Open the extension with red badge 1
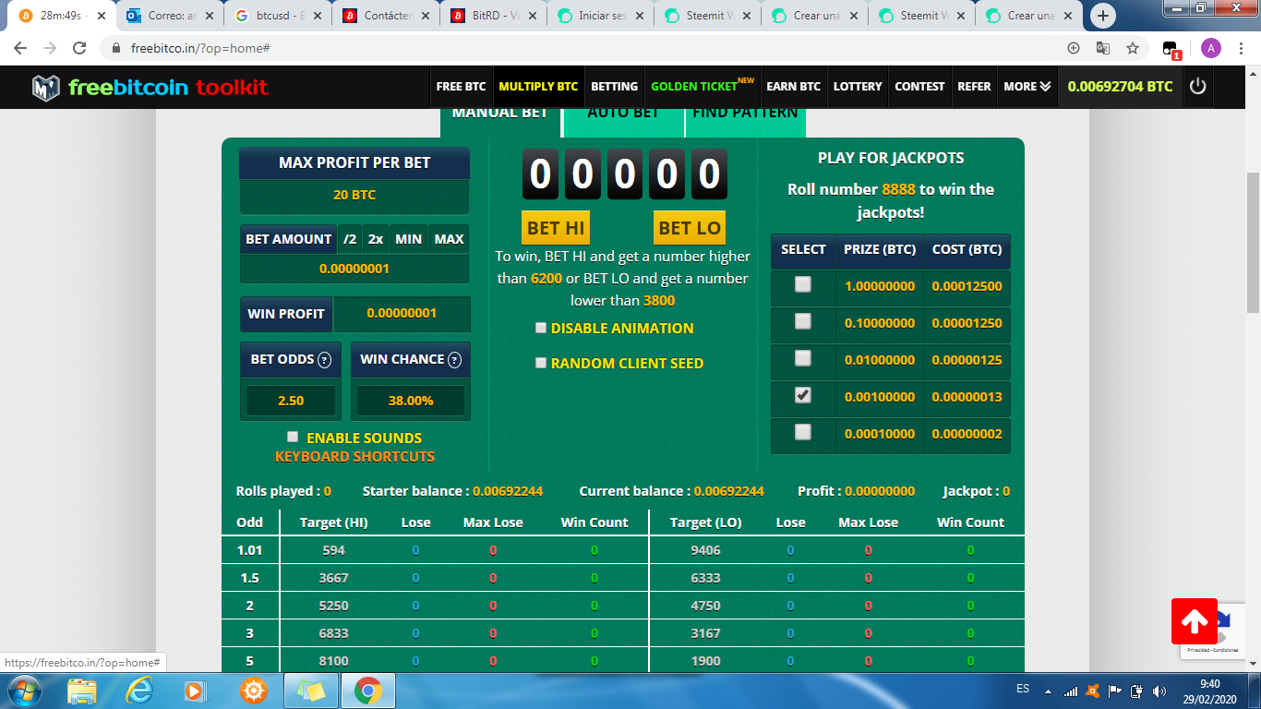The height and width of the screenshot is (709, 1261). tap(1171, 50)
